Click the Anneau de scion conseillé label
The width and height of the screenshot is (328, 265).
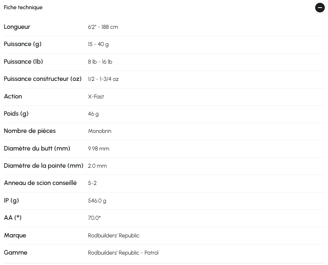coord(40,183)
